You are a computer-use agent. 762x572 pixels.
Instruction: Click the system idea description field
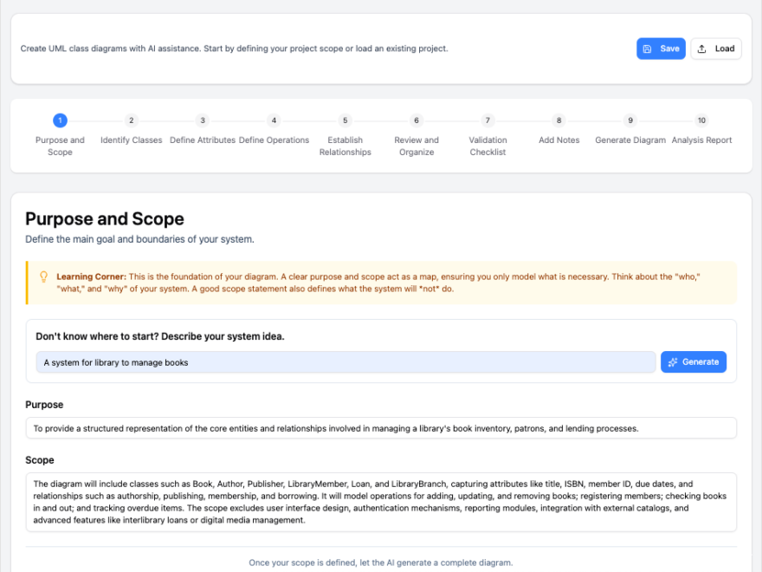(346, 361)
